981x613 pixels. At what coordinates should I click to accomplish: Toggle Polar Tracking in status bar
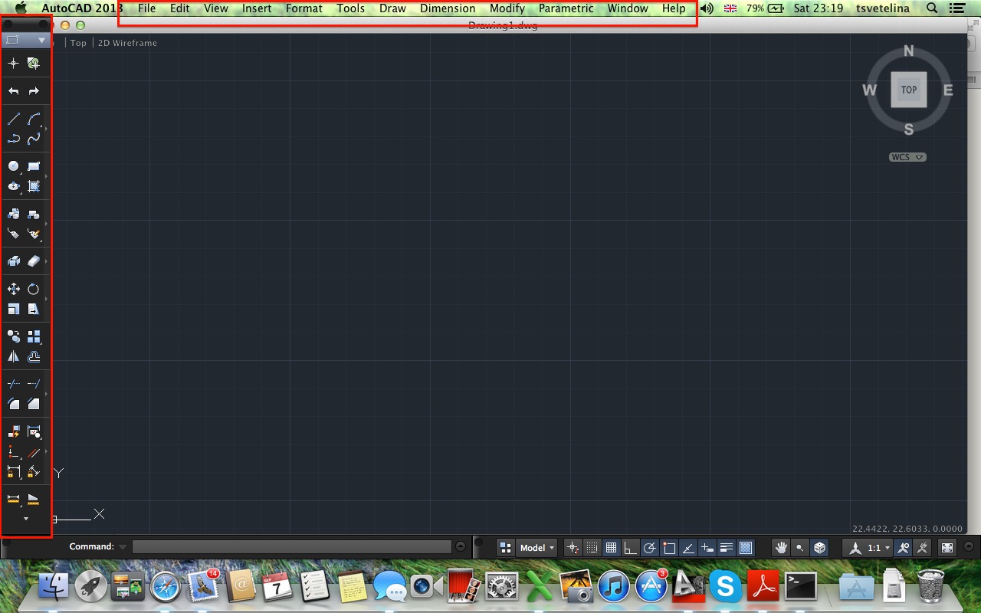(x=649, y=547)
